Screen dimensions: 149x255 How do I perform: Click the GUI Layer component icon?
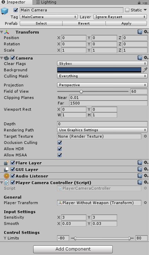(6, 169)
